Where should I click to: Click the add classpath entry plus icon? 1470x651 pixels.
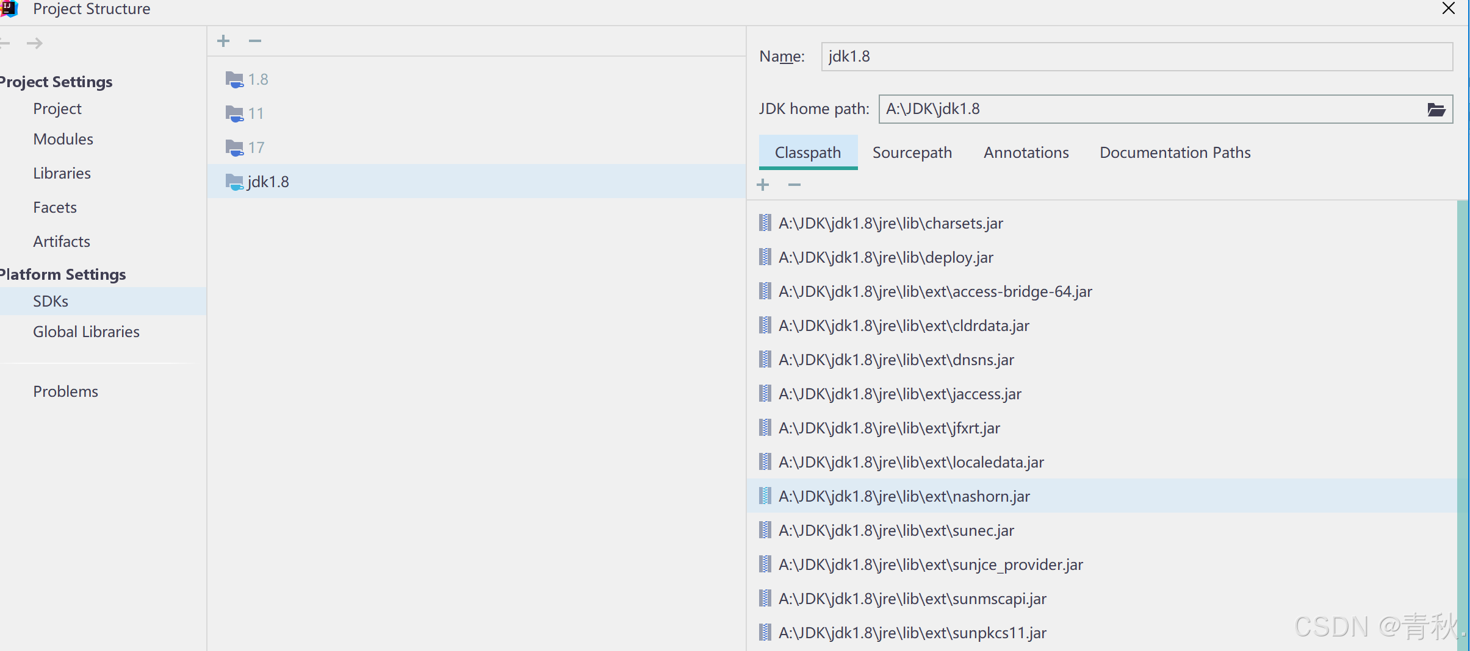pyautogui.click(x=763, y=185)
